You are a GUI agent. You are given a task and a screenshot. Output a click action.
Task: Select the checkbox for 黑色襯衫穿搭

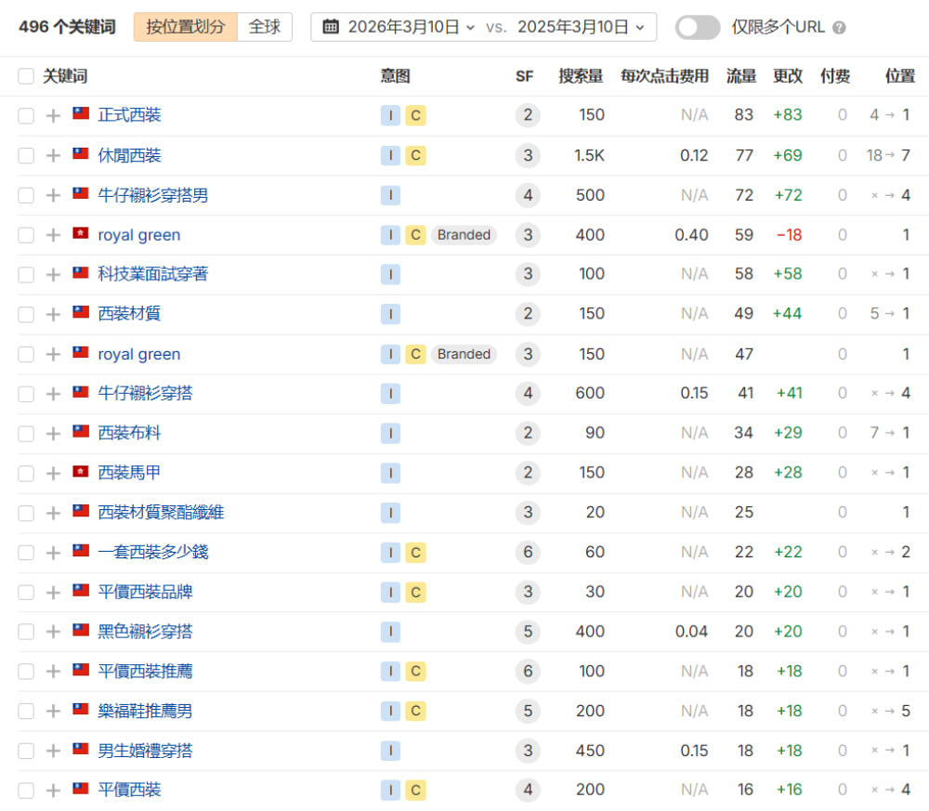[x=26, y=632]
